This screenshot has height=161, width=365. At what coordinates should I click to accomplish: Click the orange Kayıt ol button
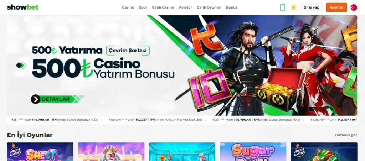click(x=336, y=7)
